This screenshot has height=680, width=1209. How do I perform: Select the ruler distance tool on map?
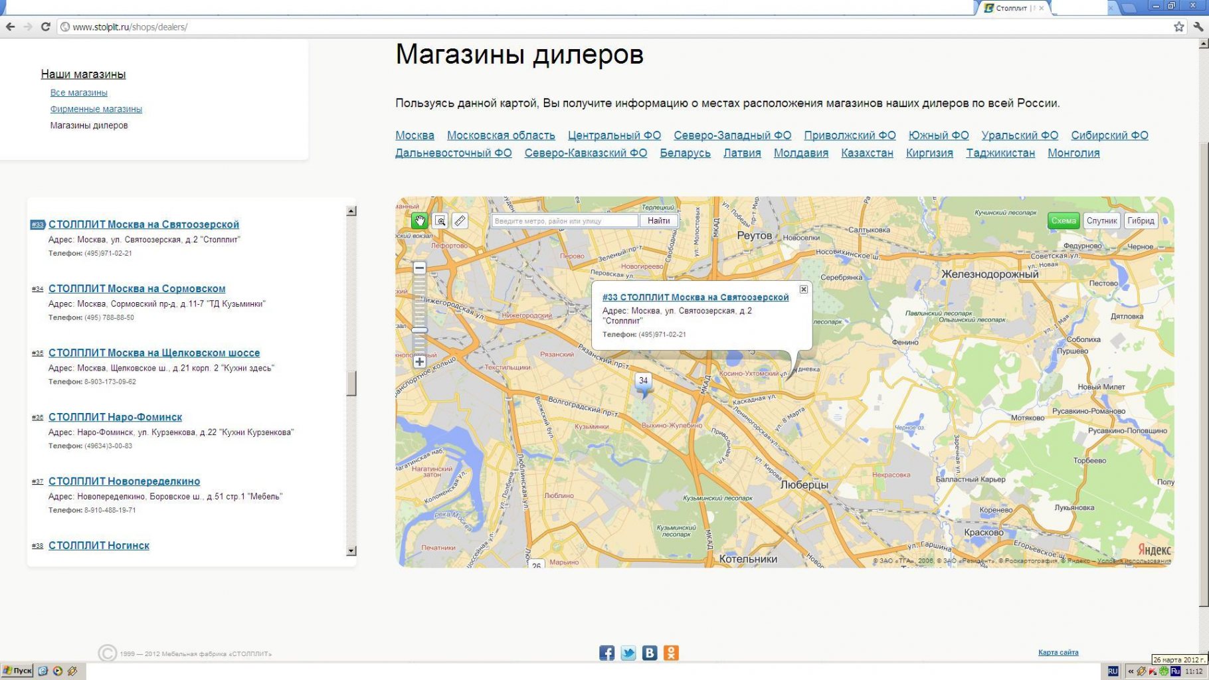click(460, 220)
